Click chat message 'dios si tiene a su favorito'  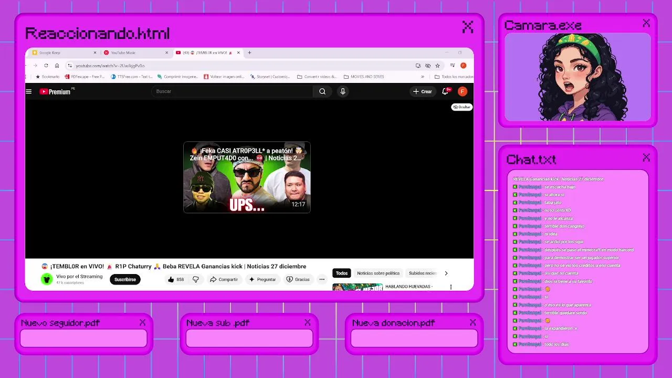click(568, 281)
